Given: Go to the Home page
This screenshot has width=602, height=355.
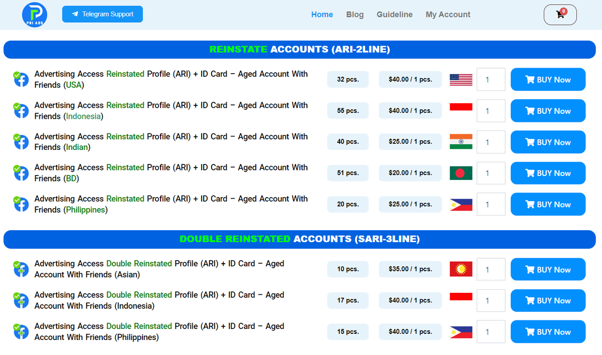Looking at the screenshot, I should (x=322, y=15).
